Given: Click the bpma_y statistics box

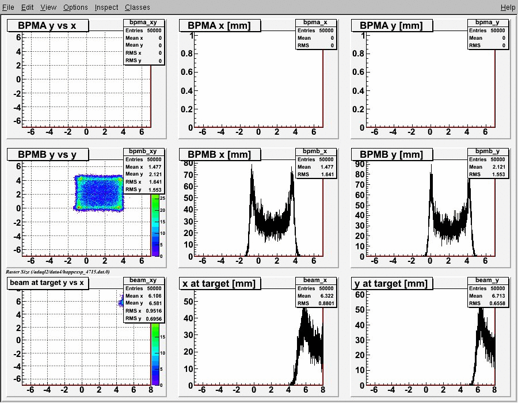Looking at the screenshot, I should (488, 35).
